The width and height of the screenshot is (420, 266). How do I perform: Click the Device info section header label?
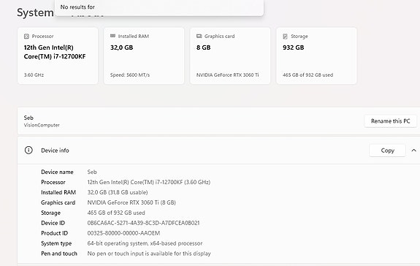click(55, 151)
